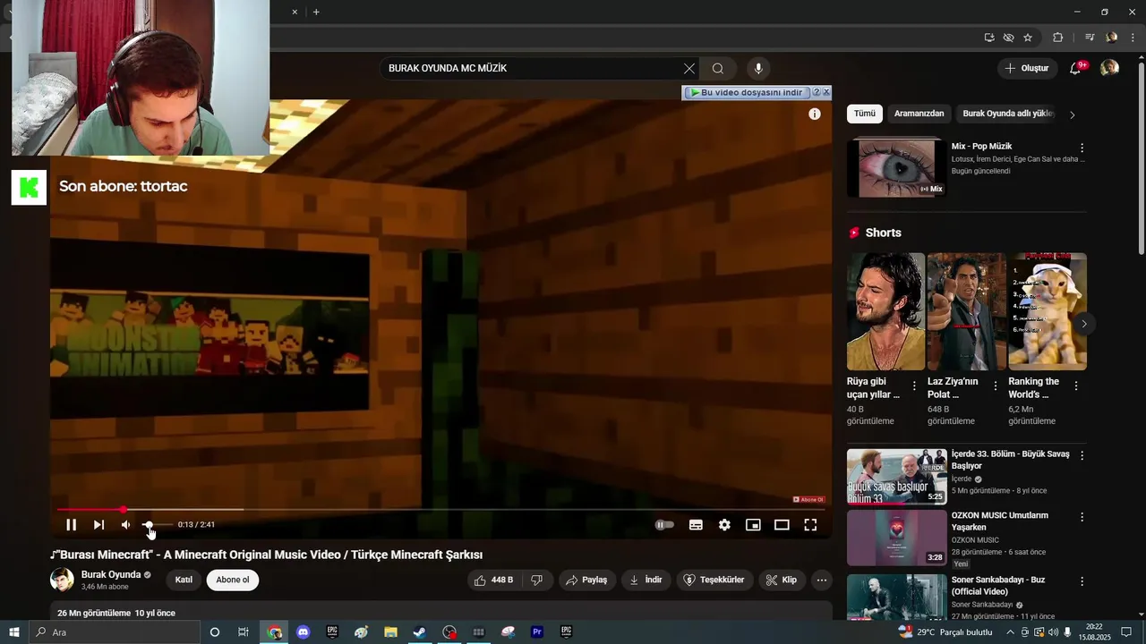The image size is (1146, 644).
Task: Open the Chrome profile avatar in toolbar
Action: (1111, 38)
